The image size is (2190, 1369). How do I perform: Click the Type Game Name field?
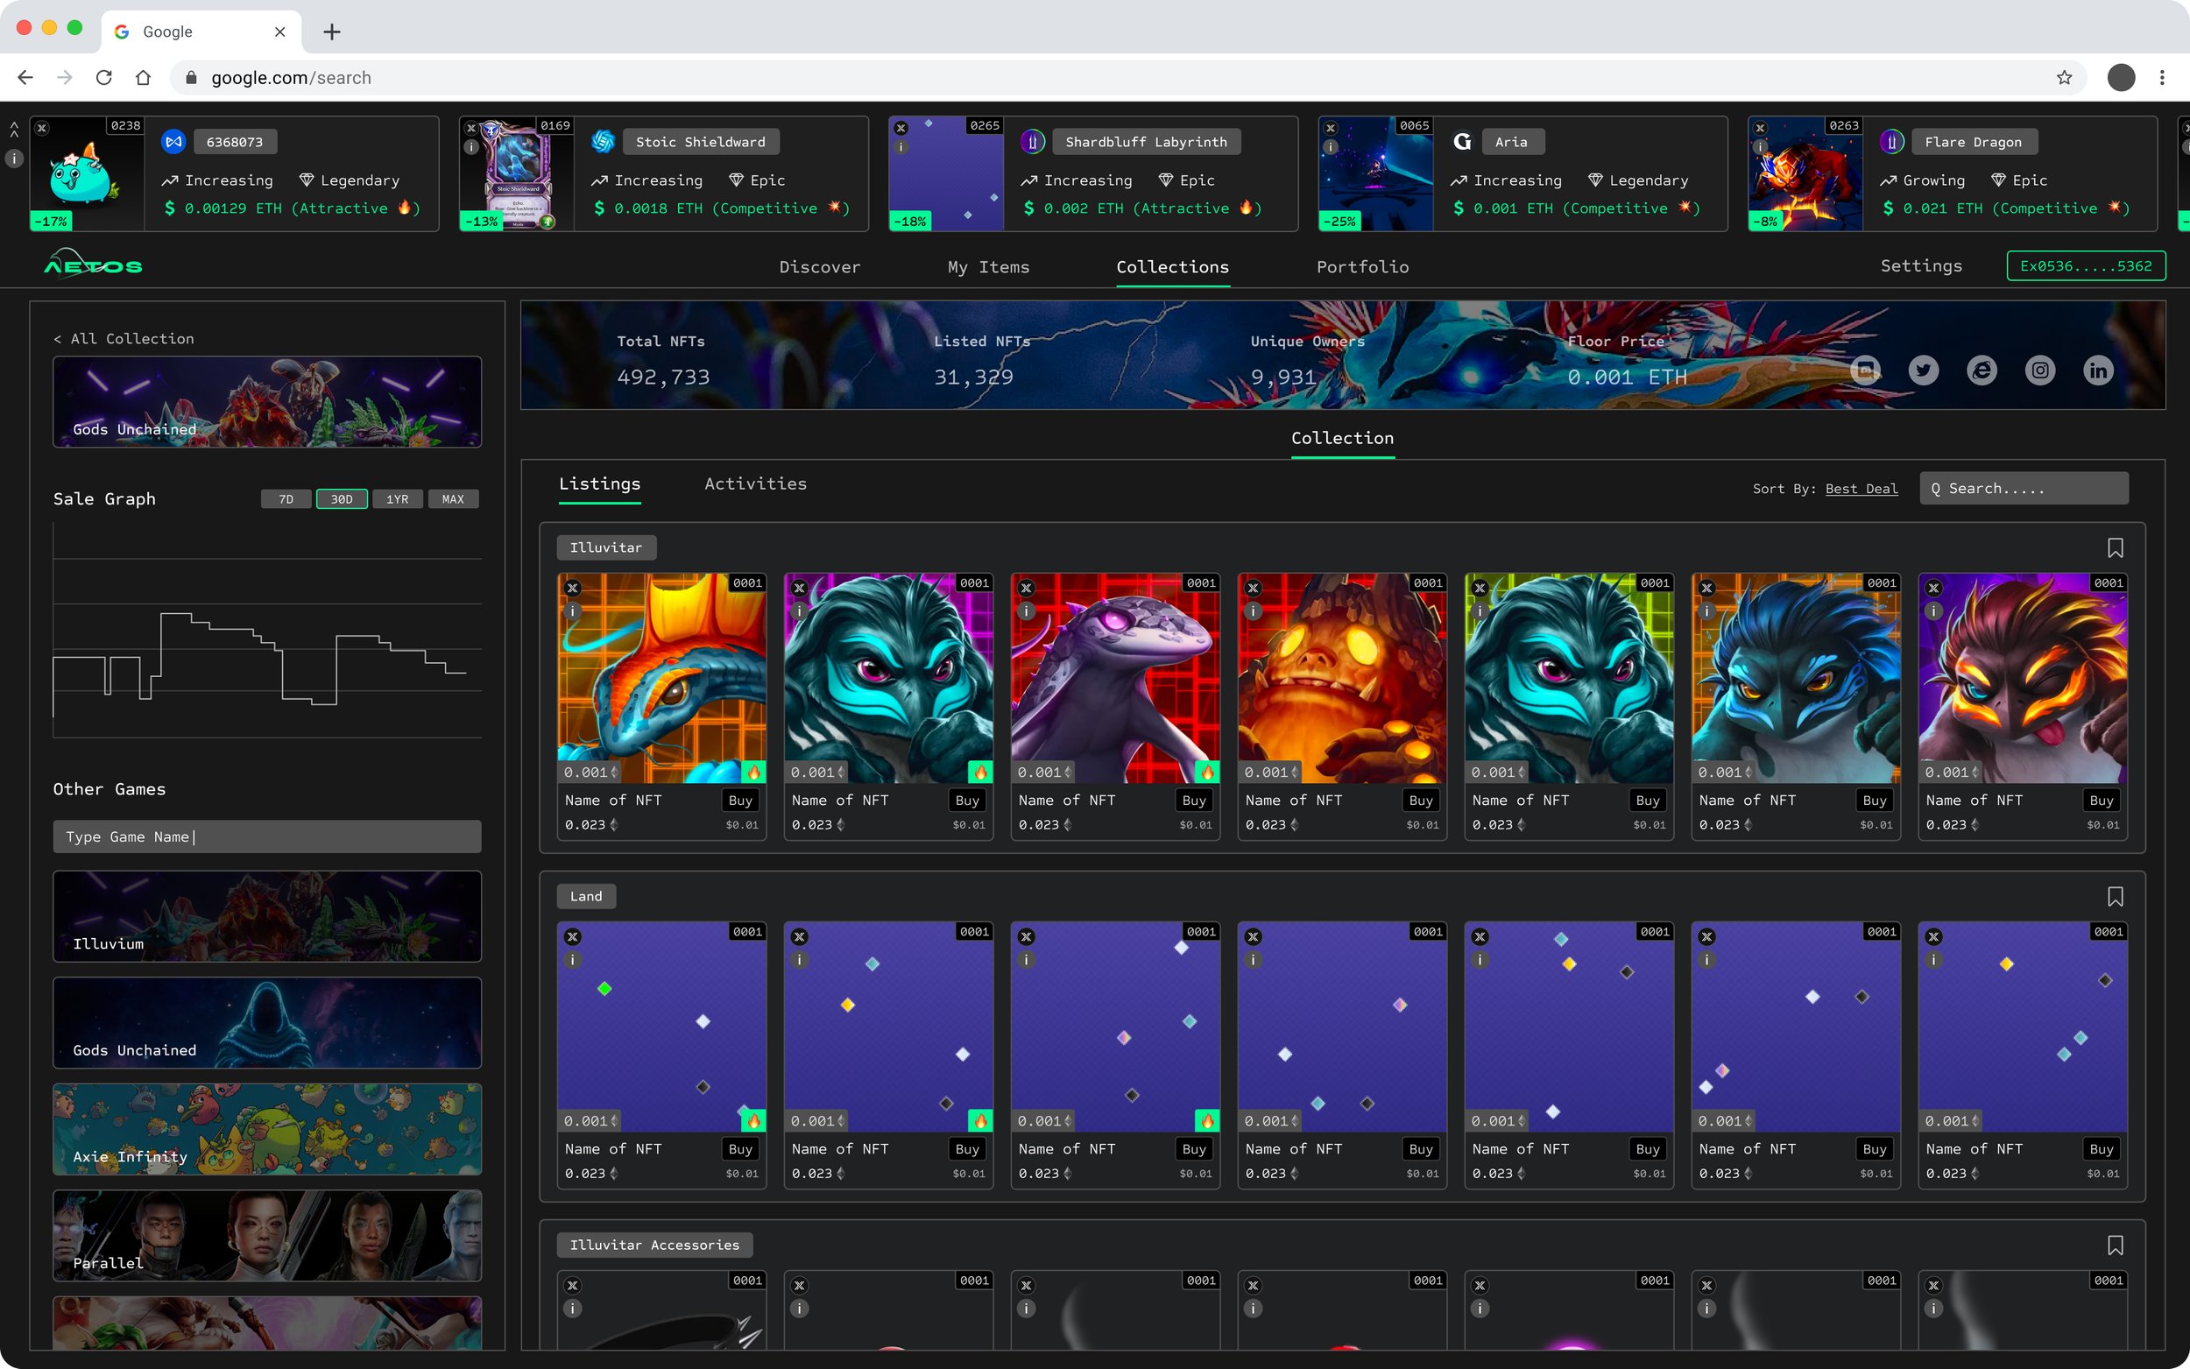267,836
